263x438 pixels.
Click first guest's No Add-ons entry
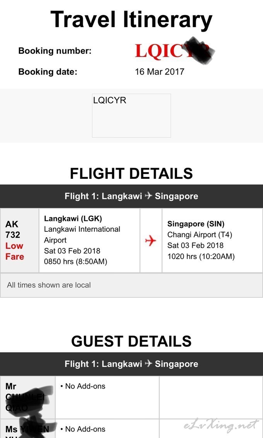pyautogui.click(x=83, y=386)
